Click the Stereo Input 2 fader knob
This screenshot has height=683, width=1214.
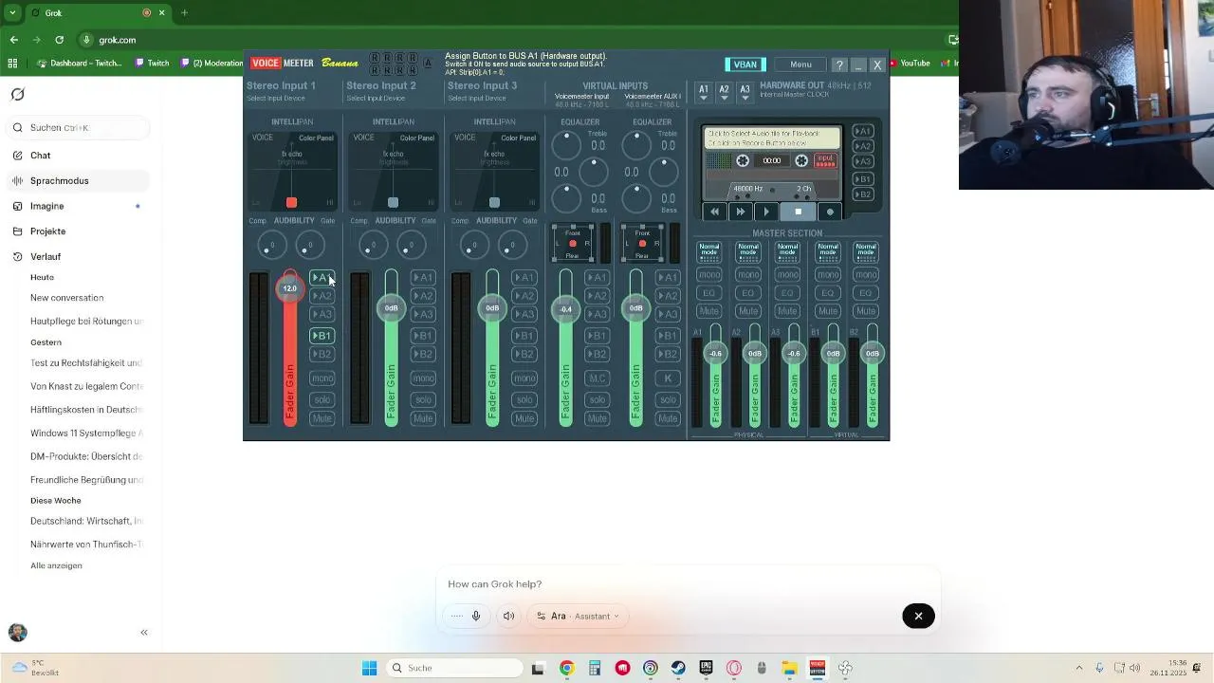pyautogui.click(x=391, y=307)
